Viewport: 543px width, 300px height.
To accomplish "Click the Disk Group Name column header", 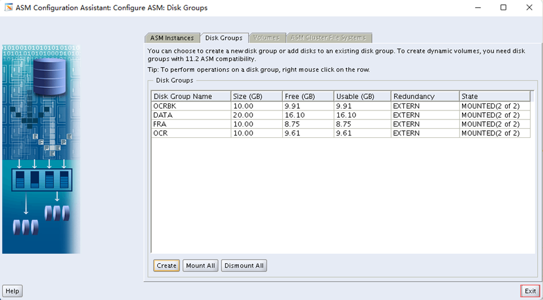I will (x=191, y=96).
